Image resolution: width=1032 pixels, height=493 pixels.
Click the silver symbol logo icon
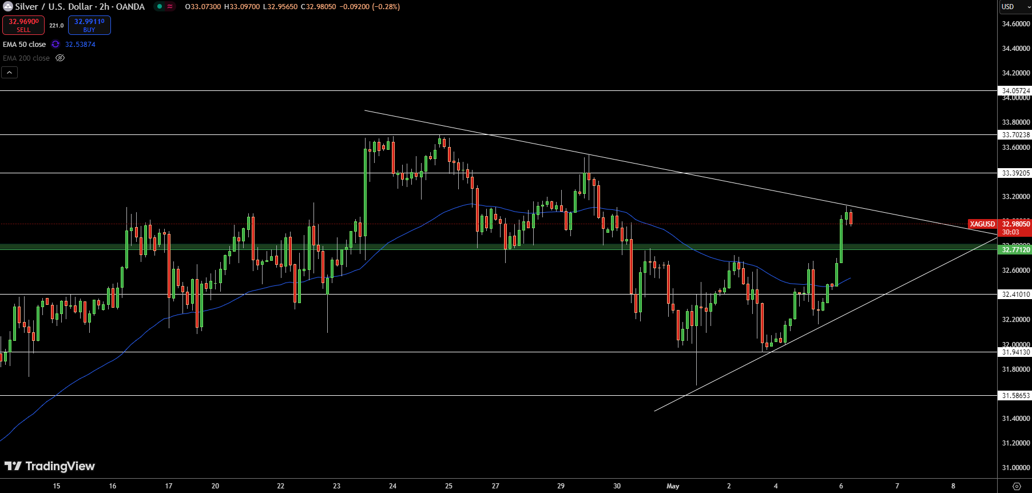click(8, 7)
